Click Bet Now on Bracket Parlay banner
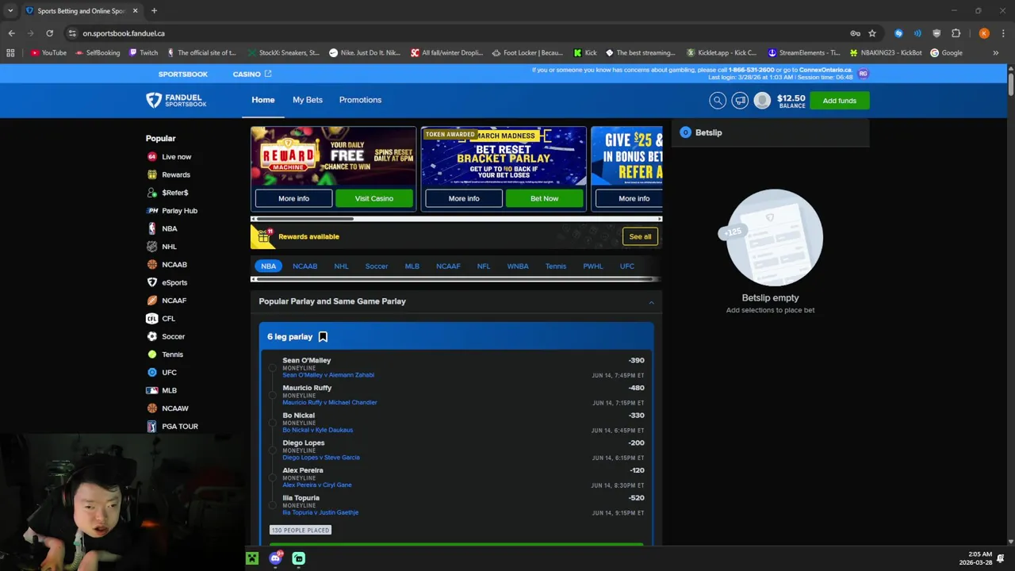 point(544,198)
